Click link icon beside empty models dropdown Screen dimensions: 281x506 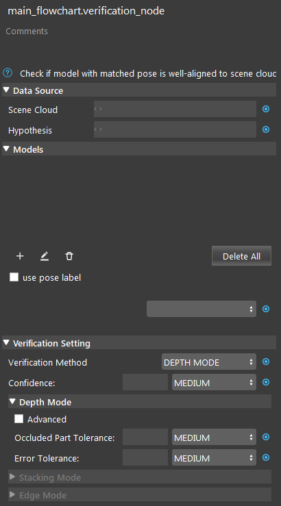(266, 309)
